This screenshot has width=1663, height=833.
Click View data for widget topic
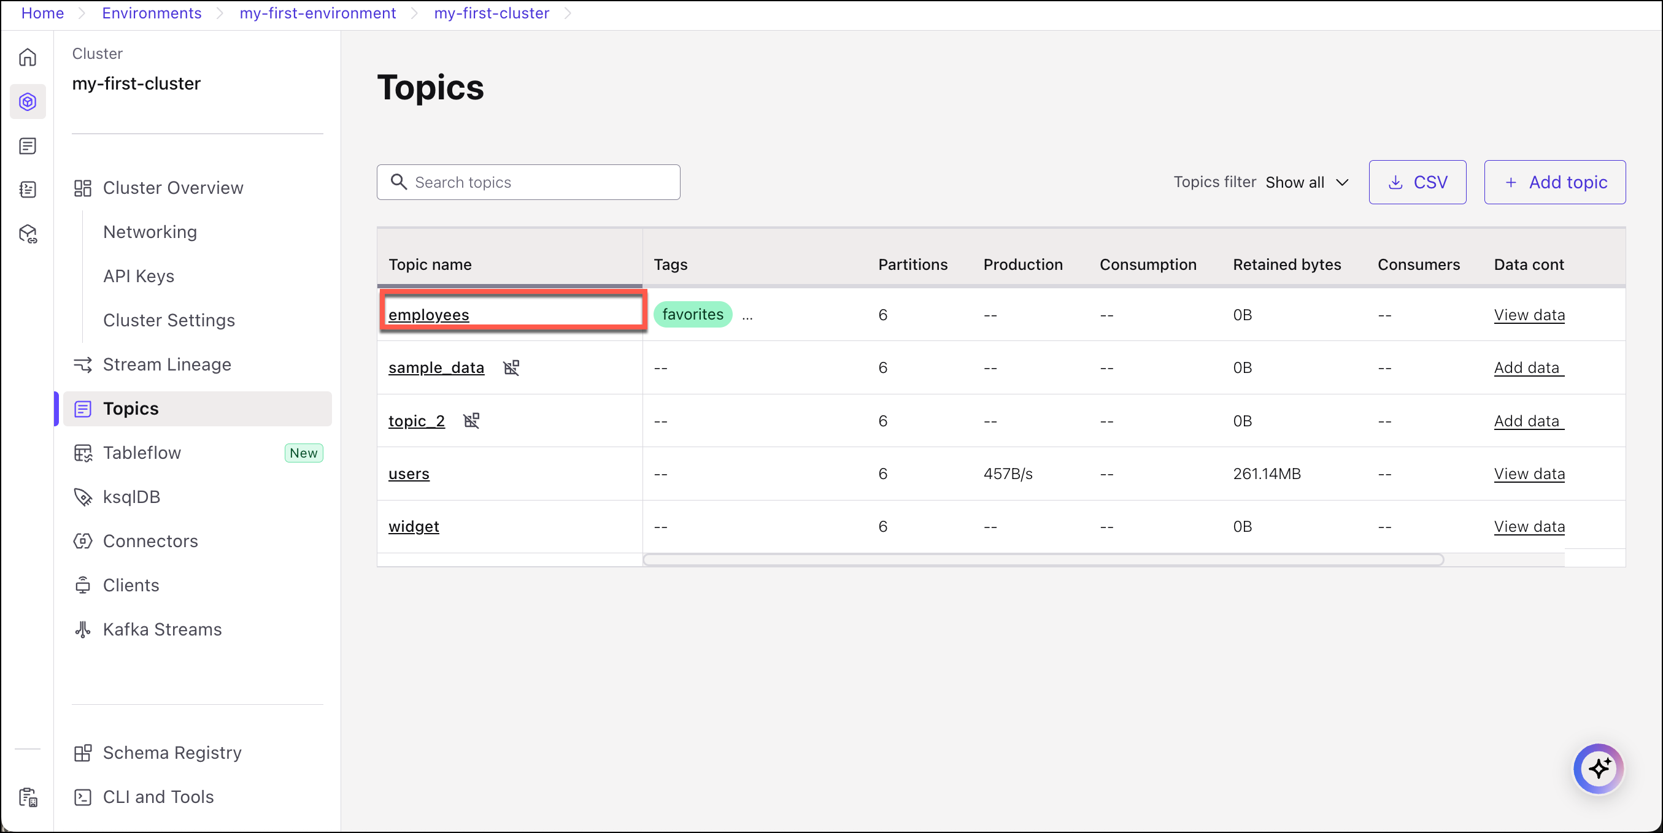point(1529,526)
